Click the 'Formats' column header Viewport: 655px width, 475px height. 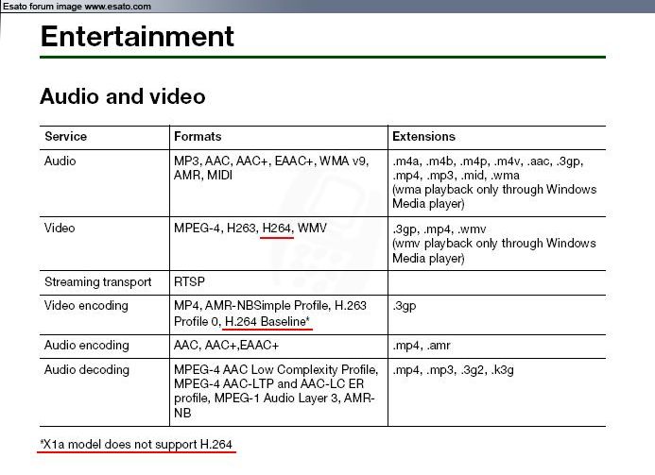click(x=198, y=137)
